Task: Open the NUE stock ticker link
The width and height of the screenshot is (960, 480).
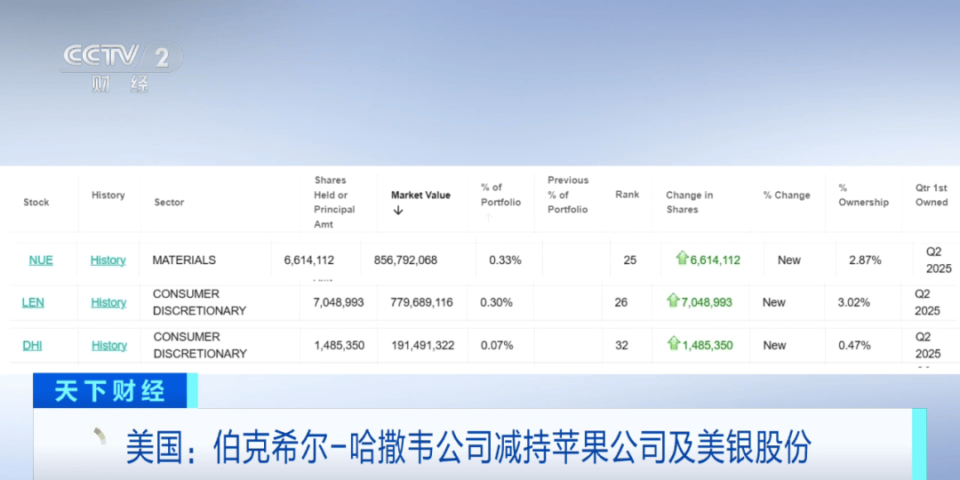Action: click(41, 260)
